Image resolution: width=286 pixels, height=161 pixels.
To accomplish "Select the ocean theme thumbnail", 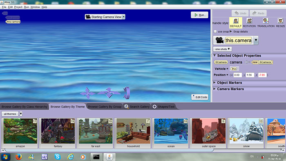I will (171, 133).
